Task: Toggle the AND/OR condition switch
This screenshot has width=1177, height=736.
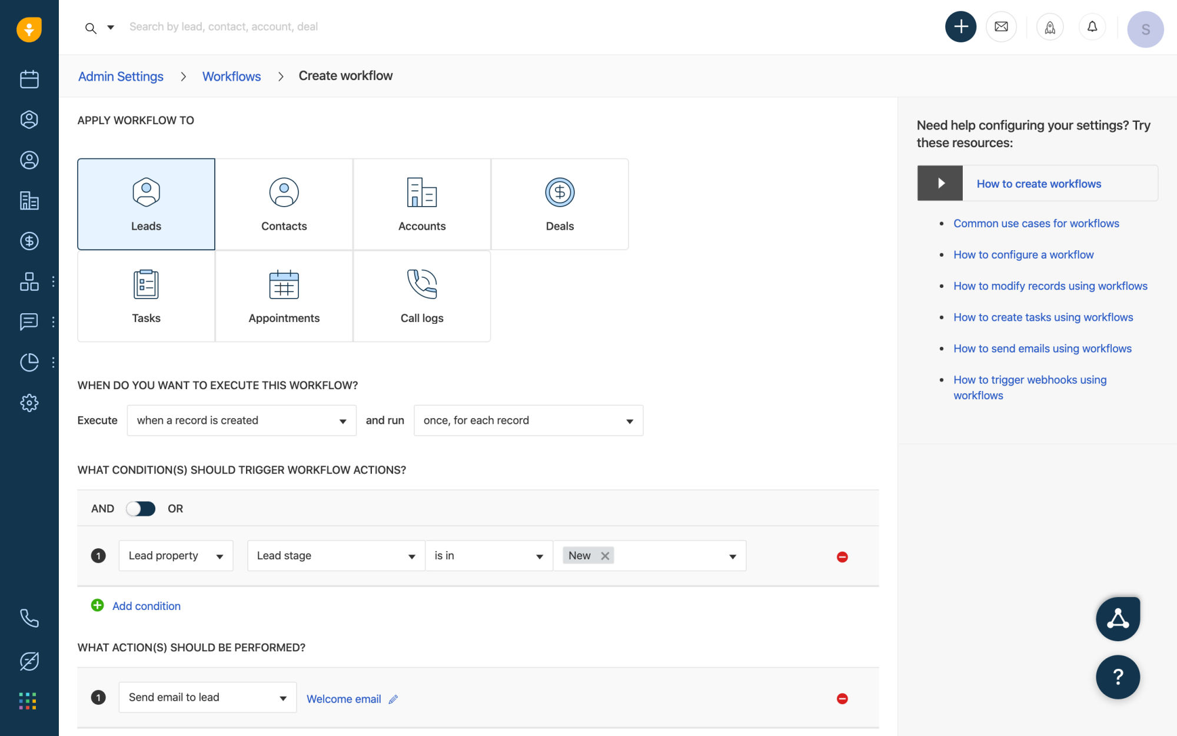Action: click(141, 509)
